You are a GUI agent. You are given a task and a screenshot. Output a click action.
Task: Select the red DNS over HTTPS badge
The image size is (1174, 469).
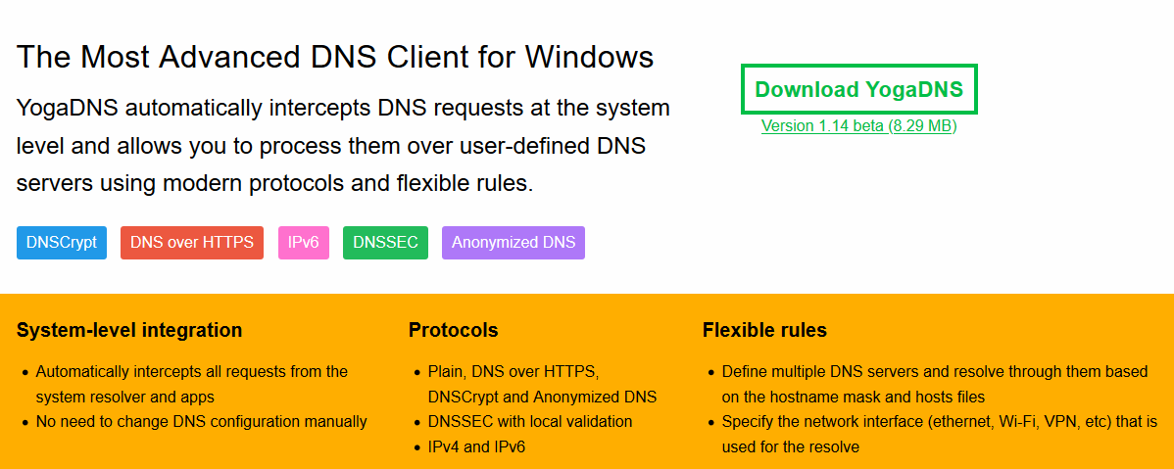click(x=192, y=243)
